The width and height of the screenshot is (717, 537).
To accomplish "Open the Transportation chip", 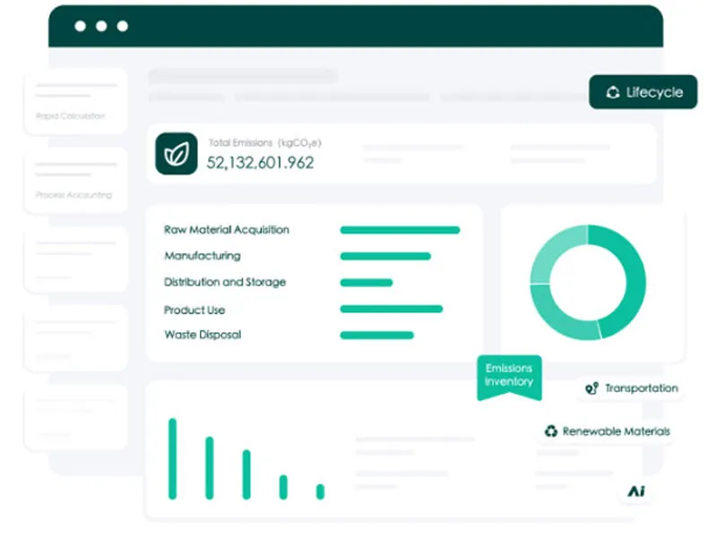I will point(631,388).
